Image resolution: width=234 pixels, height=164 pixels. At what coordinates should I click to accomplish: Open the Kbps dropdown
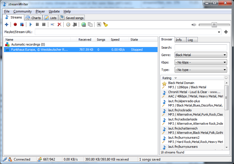pos(201,62)
